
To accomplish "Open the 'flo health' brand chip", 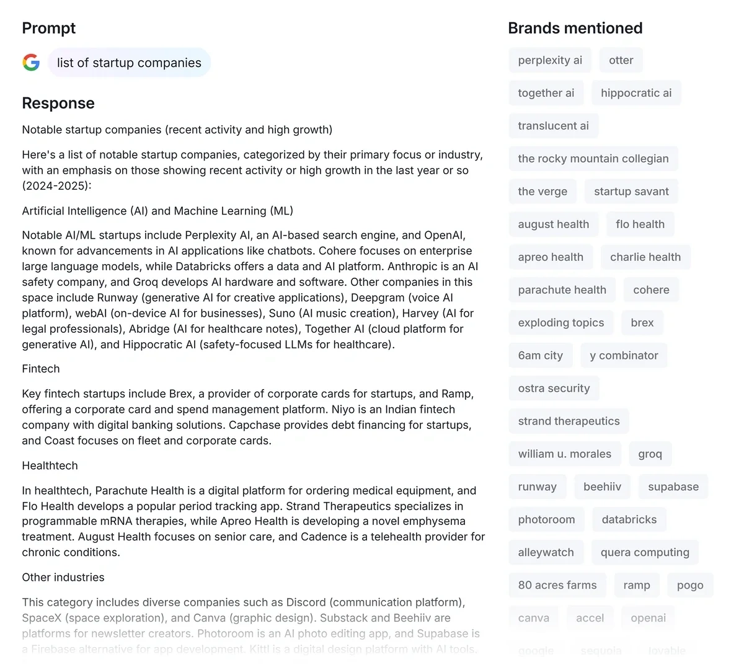I will [640, 224].
